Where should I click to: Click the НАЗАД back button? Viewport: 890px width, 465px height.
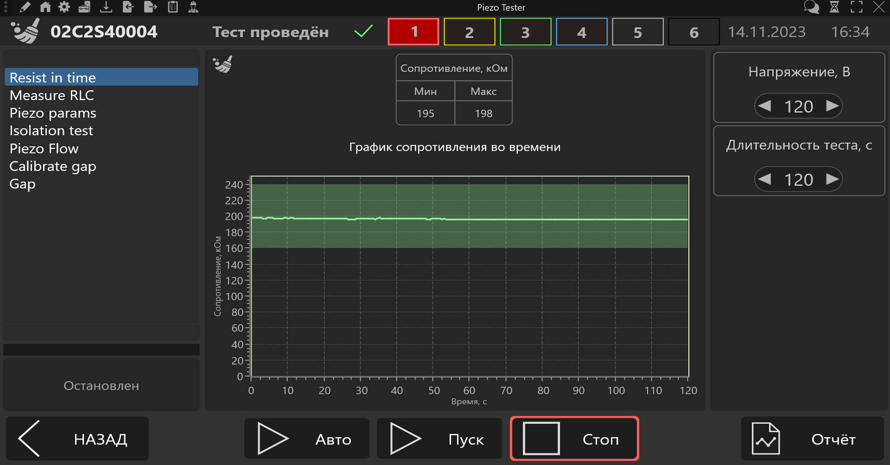77,439
